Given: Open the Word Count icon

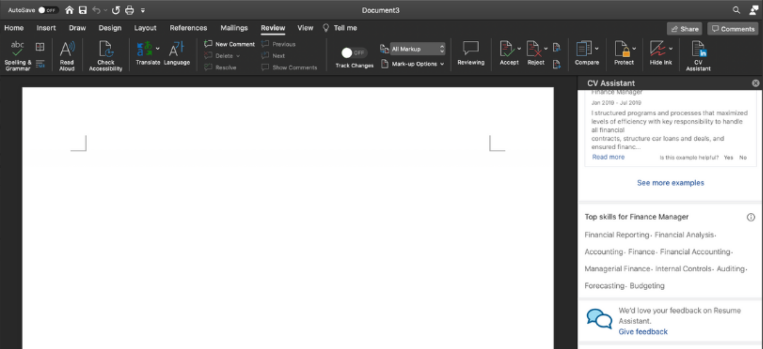Looking at the screenshot, I should pyautogui.click(x=40, y=64).
